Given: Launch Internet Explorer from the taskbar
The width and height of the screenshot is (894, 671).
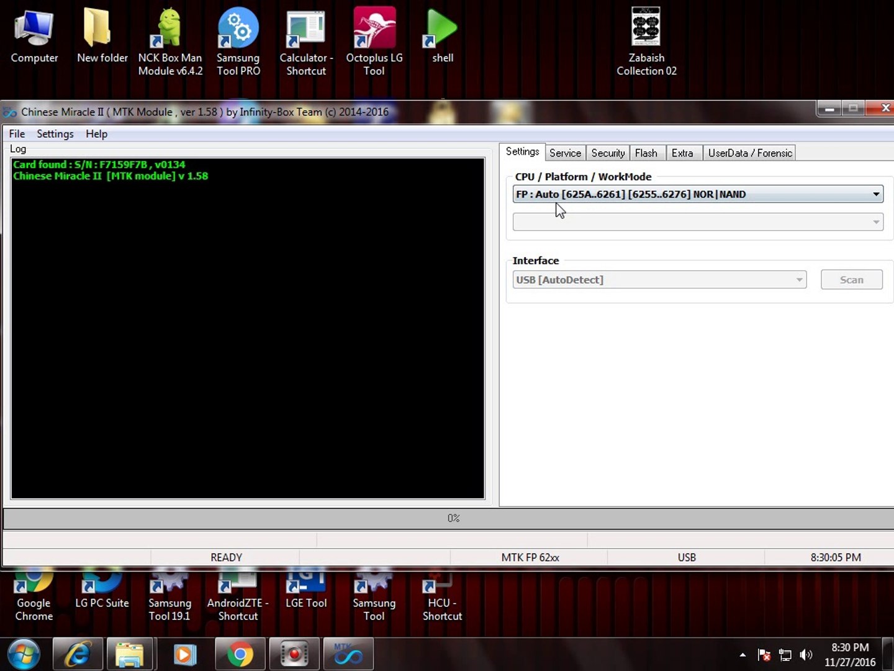Looking at the screenshot, I should [x=78, y=654].
